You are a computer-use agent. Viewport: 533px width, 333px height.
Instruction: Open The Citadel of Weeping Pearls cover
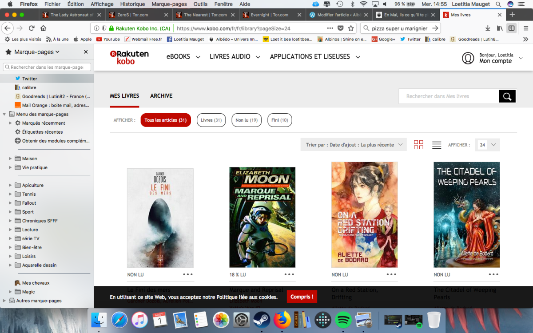coord(466,215)
